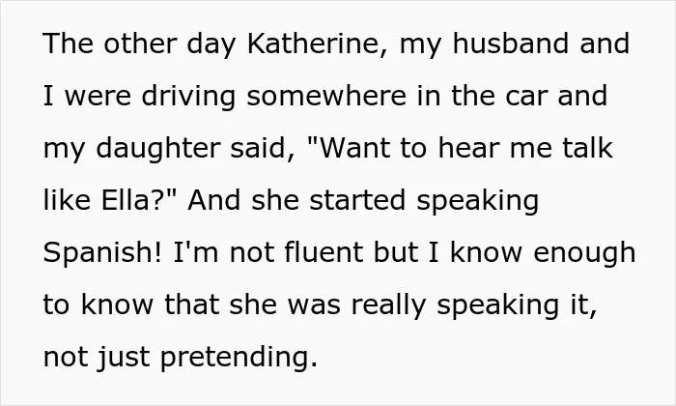Screen dimensions: 676x406
Task: Click the word "driving"
Action: (189, 96)
